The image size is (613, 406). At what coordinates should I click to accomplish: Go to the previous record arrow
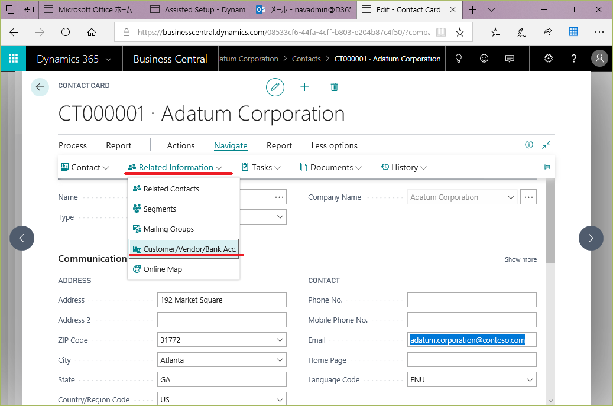click(x=22, y=238)
